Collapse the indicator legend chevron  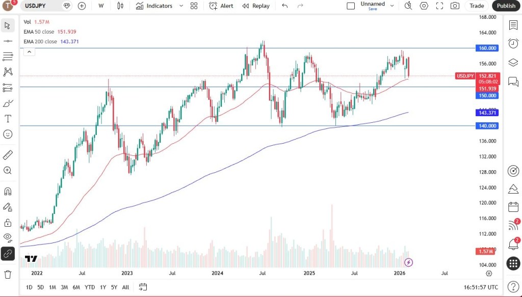click(x=29, y=51)
